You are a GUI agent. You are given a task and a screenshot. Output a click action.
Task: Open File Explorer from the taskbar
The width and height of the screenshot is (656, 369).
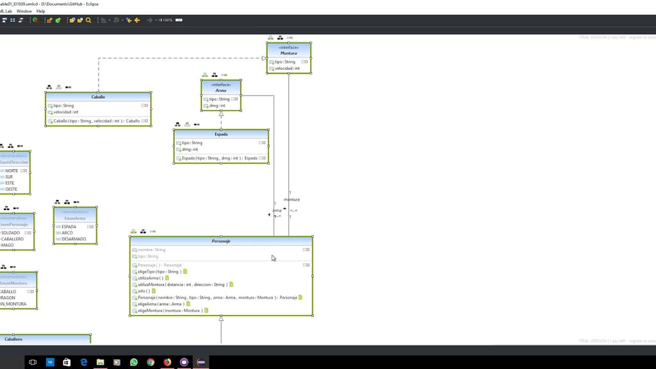point(100,363)
